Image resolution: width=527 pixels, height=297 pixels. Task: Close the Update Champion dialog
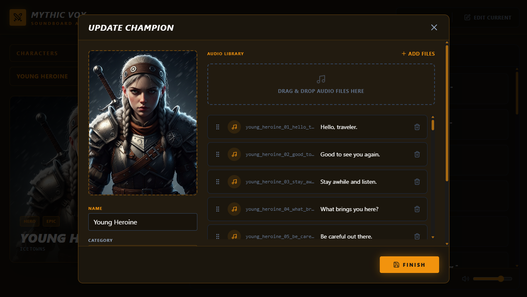tap(434, 27)
